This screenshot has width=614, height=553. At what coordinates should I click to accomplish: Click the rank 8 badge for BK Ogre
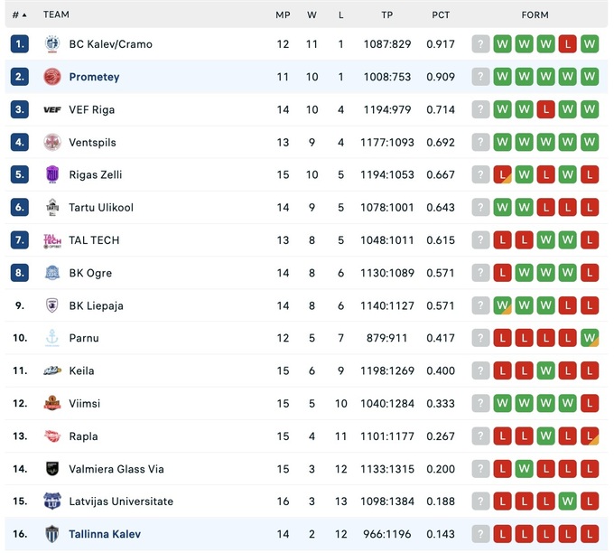(x=20, y=273)
